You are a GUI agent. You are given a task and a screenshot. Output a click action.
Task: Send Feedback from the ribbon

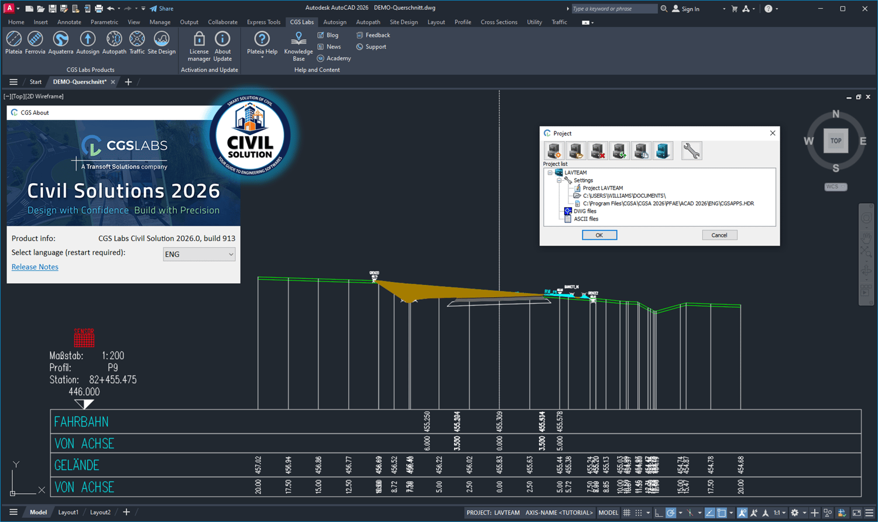[x=373, y=35]
